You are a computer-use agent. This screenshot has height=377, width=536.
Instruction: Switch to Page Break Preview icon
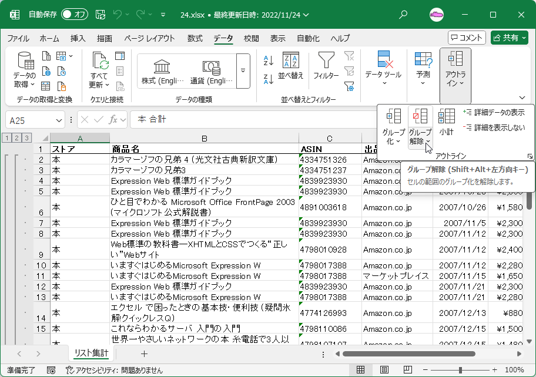(x=407, y=370)
